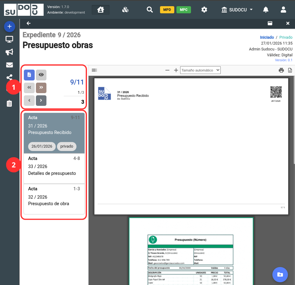Open settings gear icon
This screenshot has height=285, width=295.
(204, 10)
